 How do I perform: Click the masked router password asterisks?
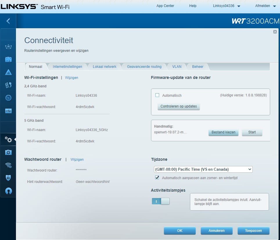click(x=81, y=170)
